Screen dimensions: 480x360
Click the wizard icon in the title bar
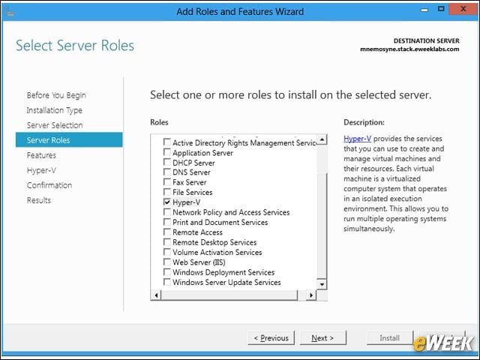click(10, 12)
